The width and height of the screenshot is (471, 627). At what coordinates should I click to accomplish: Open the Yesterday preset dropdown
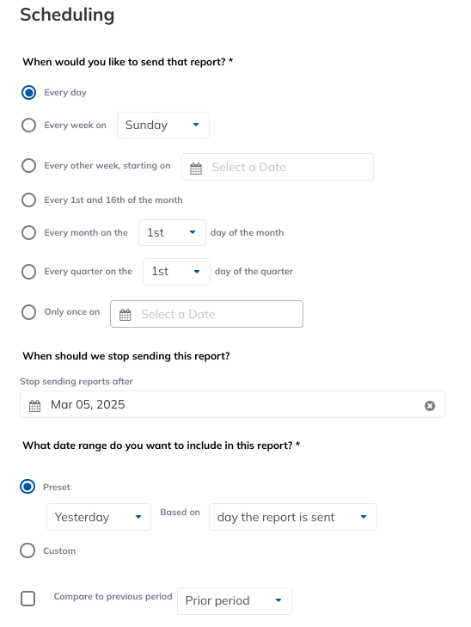[x=99, y=517]
